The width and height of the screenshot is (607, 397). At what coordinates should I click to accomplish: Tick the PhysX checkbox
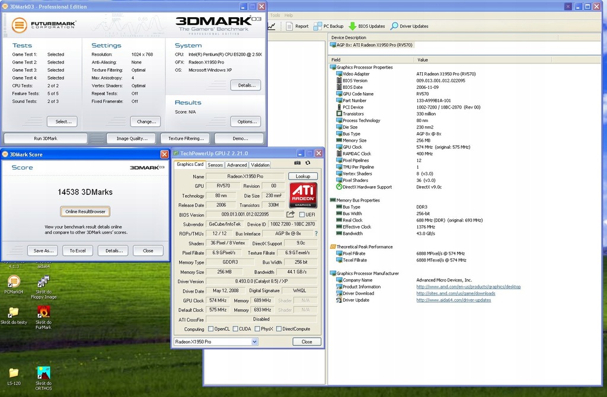pos(257,329)
